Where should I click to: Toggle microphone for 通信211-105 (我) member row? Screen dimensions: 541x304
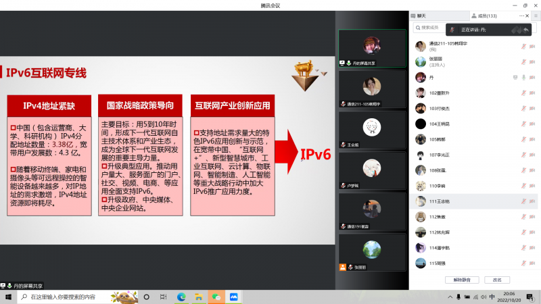pyautogui.click(x=523, y=47)
